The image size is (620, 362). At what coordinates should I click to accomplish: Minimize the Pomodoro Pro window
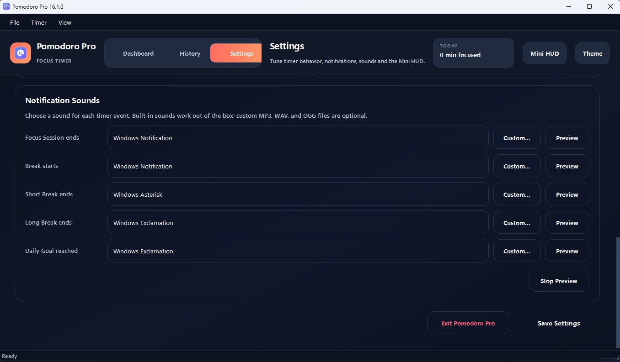569,6
